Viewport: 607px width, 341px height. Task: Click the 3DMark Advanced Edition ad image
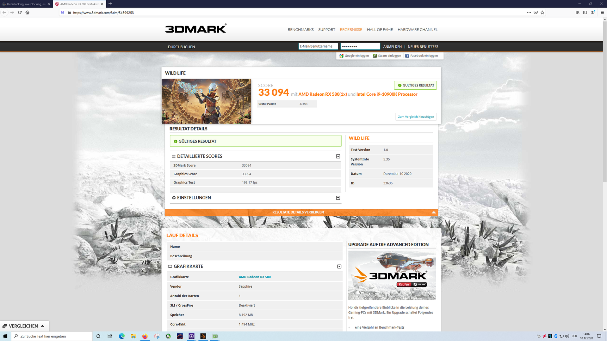392,275
